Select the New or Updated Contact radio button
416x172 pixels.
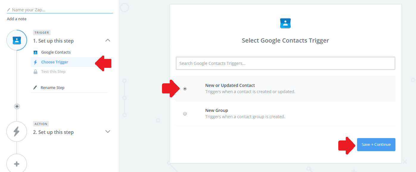(x=185, y=89)
